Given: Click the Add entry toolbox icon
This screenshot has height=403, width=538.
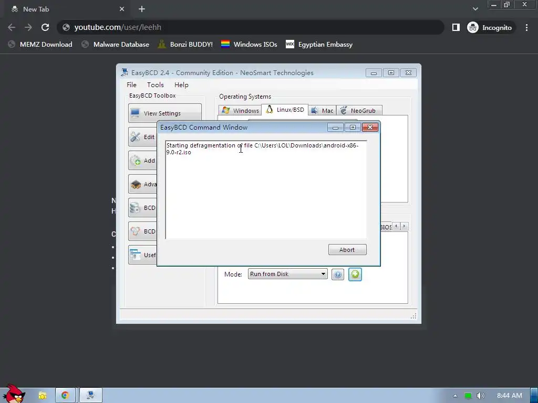Looking at the screenshot, I should [x=136, y=161].
